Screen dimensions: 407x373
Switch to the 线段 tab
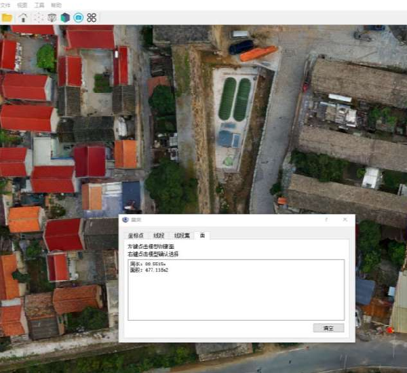tap(159, 235)
